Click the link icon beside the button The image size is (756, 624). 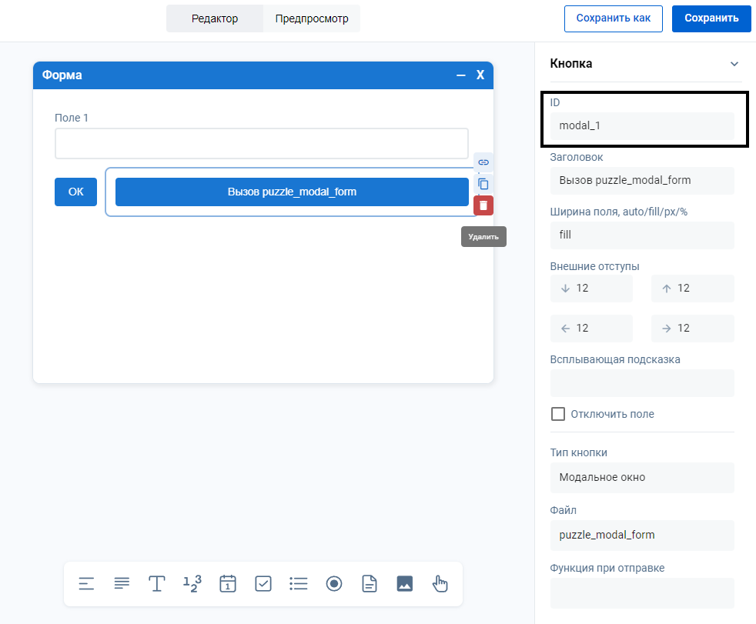click(x=483, y=162)
